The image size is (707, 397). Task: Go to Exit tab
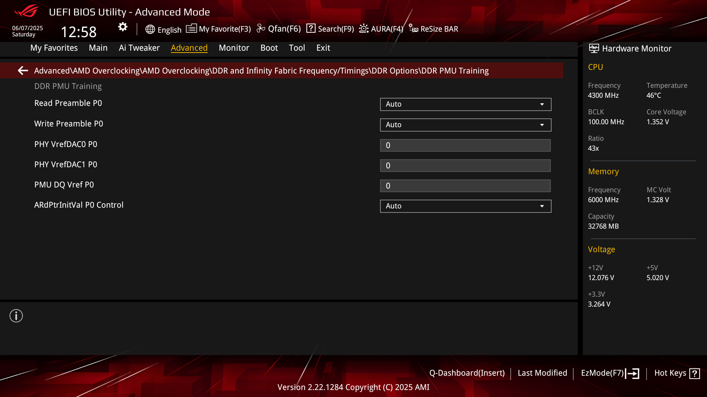point(323,48)
